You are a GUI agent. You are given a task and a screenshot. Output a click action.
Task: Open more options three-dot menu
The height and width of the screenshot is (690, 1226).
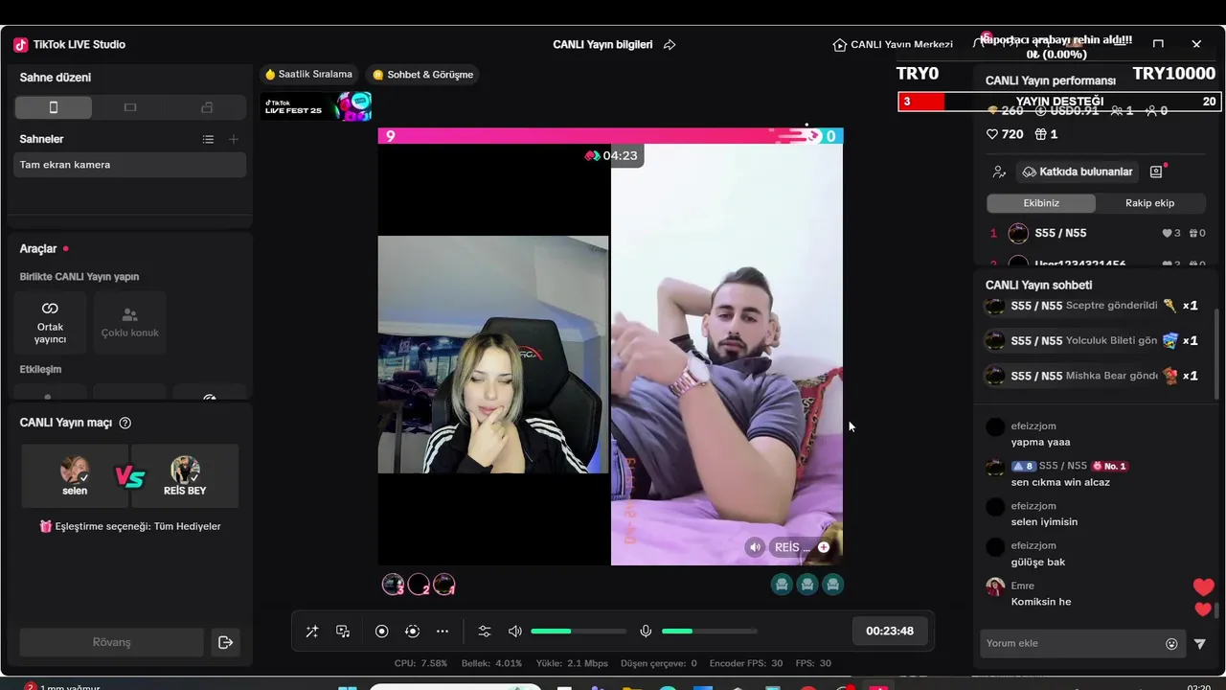click(443, 632)
